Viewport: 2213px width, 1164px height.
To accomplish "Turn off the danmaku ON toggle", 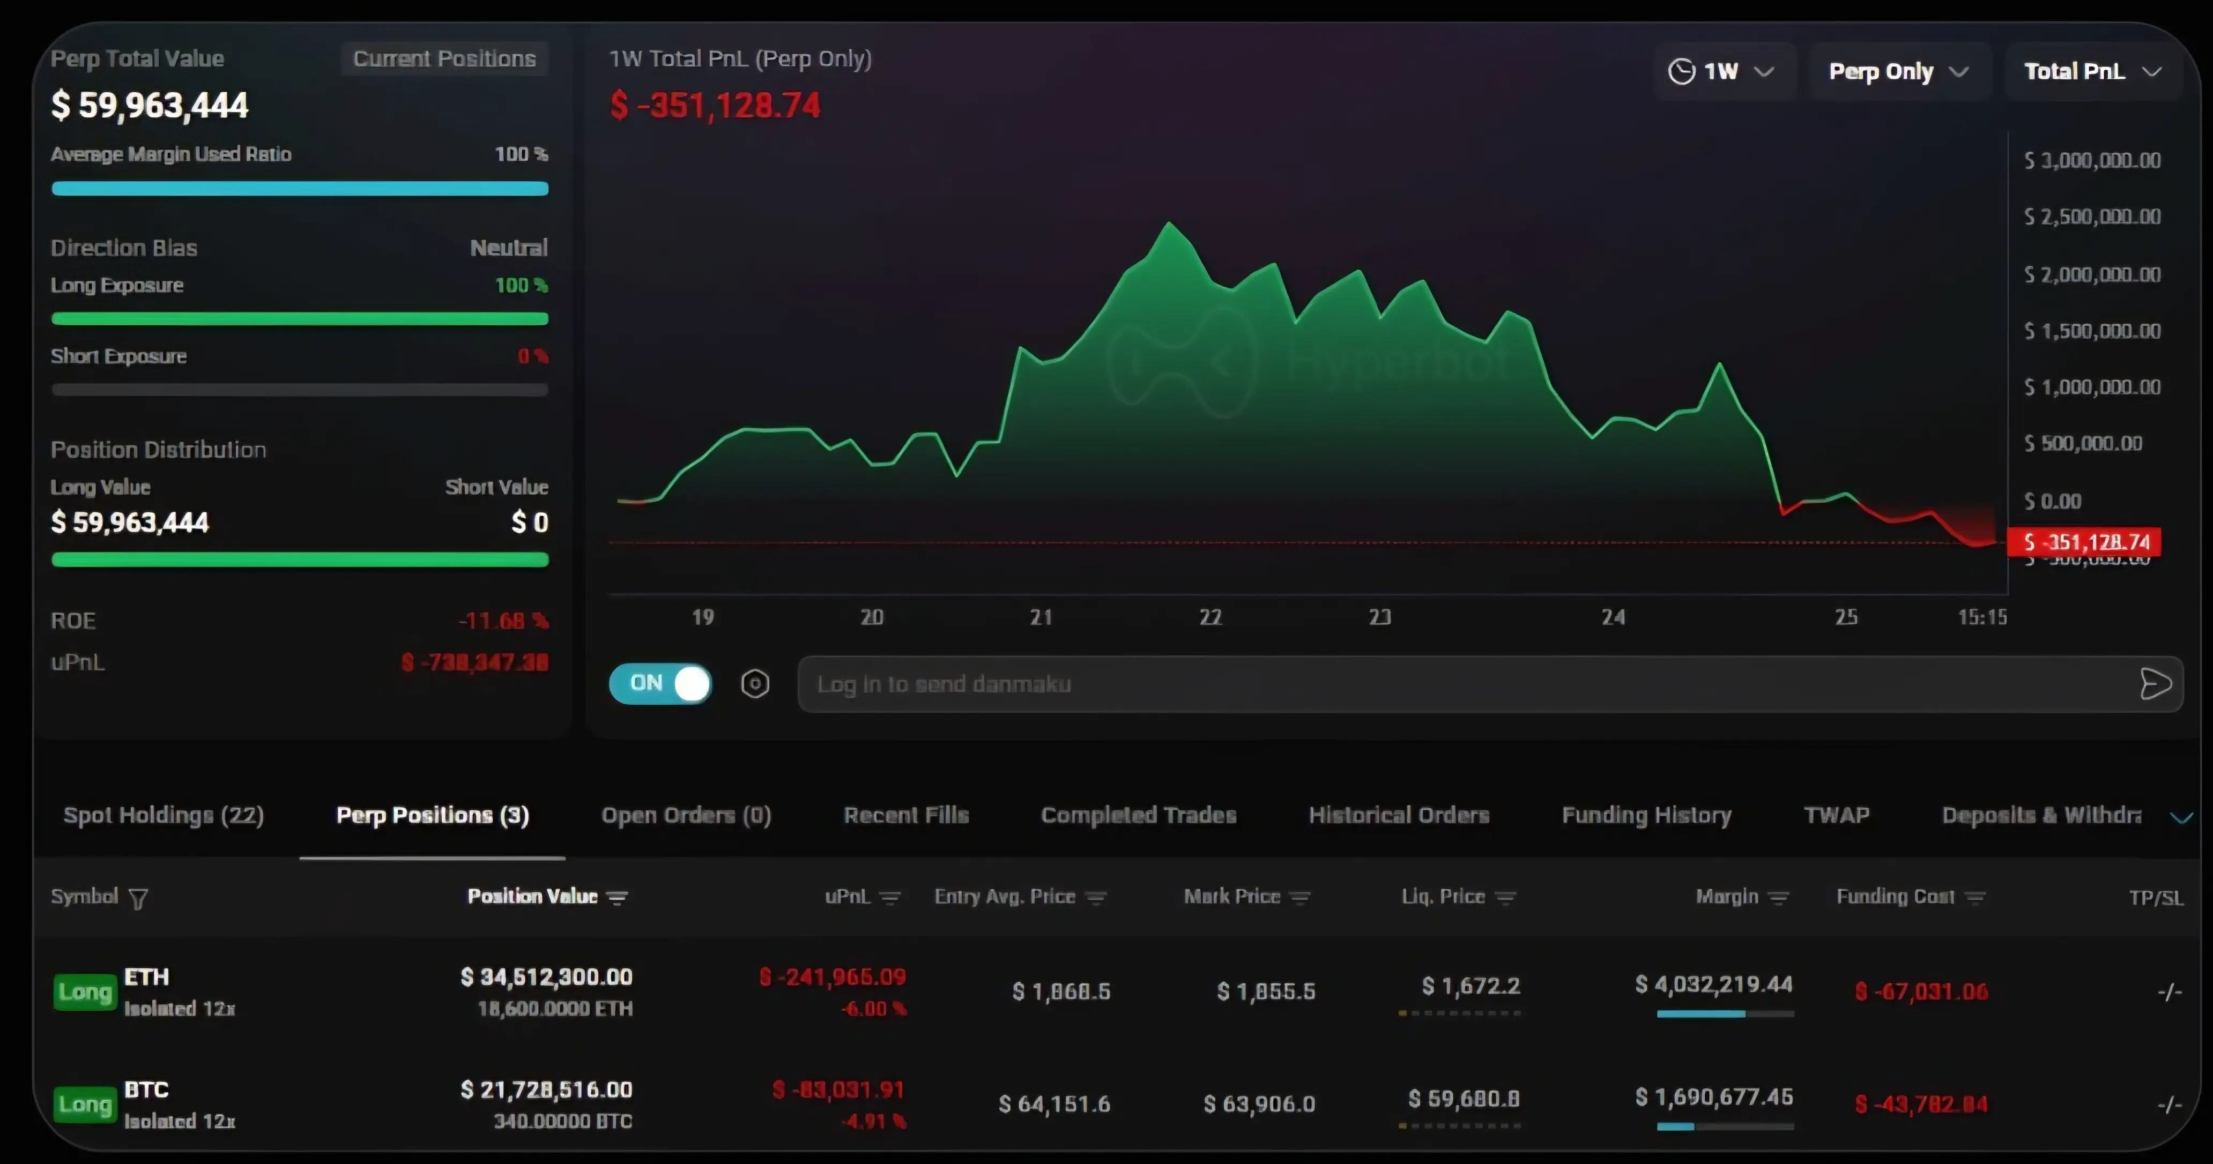I will coord(660,684).
